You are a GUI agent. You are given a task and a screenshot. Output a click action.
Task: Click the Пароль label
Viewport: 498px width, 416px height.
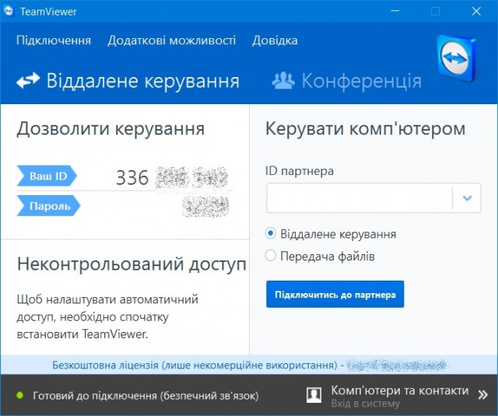pos(48,205)
